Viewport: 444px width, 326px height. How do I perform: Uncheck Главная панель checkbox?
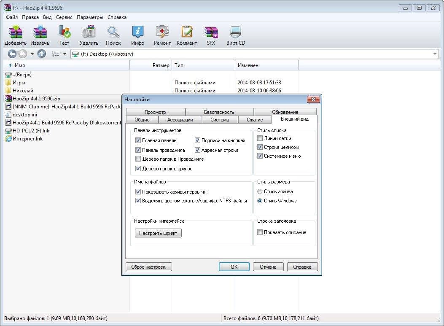coord(138,140)
